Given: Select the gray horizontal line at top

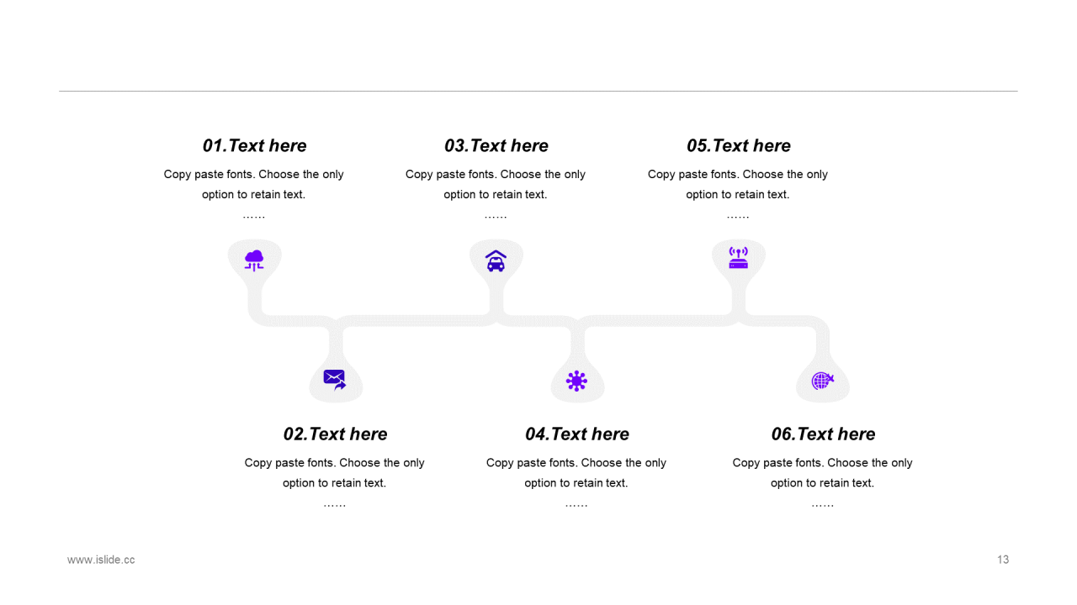Looking at the screenshot, I should coord(538,91).
